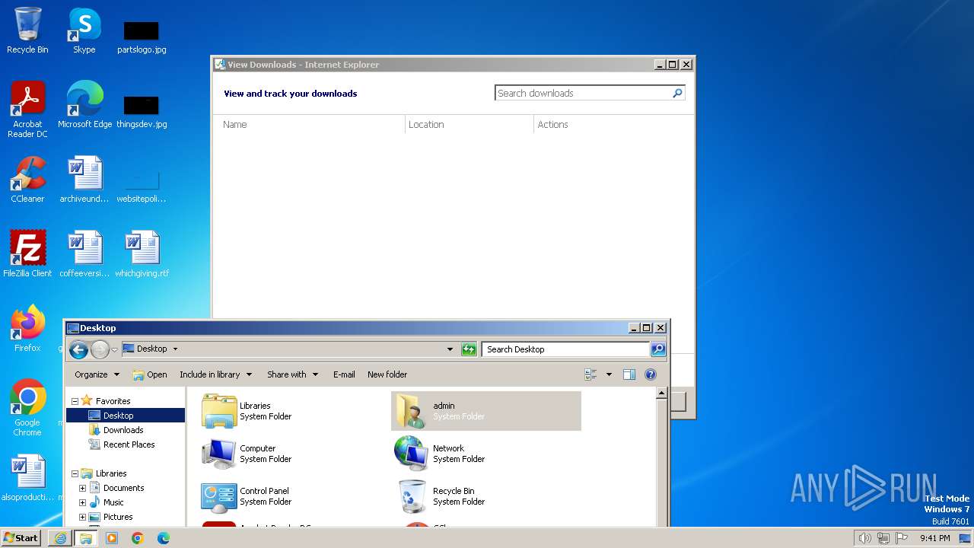Click Open toolbar button
This screenshot has height=548, width=974.
150,374
